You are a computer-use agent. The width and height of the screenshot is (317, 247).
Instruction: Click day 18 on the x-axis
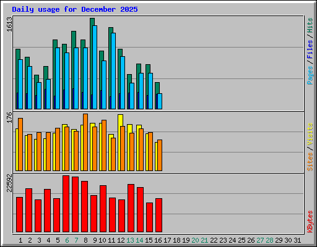coord(176,240)
